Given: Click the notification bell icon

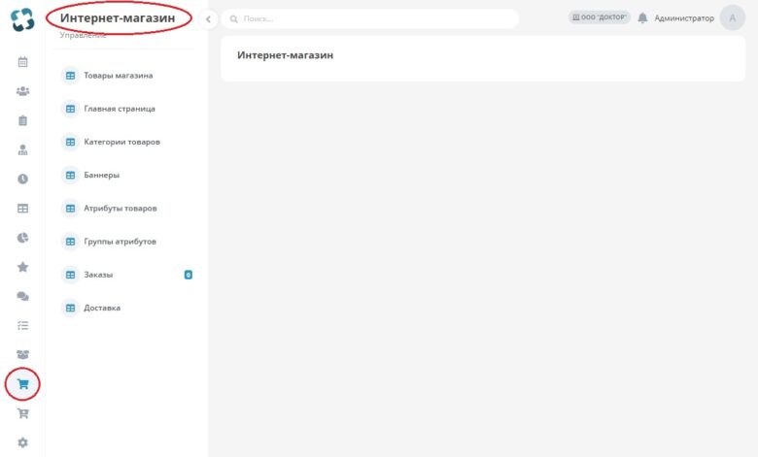Looking at the screenshot, I should pos(642,17).
